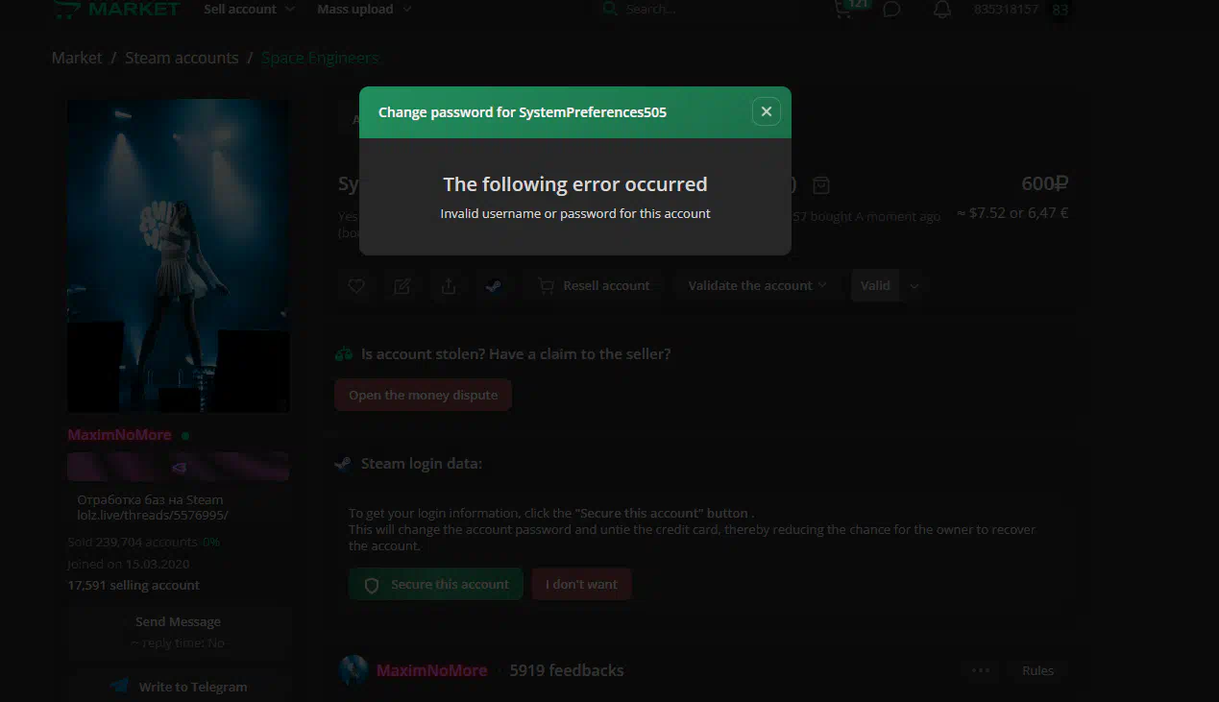The width and height of the screenshot is (1219, 702).
Task: Click the user ID 835318157 in header
Action: coord(1006,10)
